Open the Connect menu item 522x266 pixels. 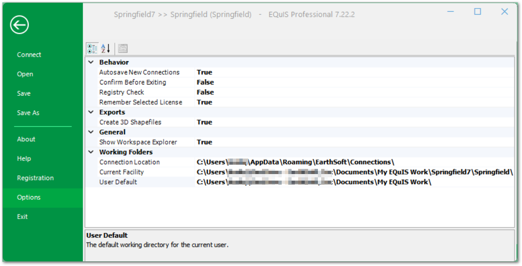pos(29,55)
